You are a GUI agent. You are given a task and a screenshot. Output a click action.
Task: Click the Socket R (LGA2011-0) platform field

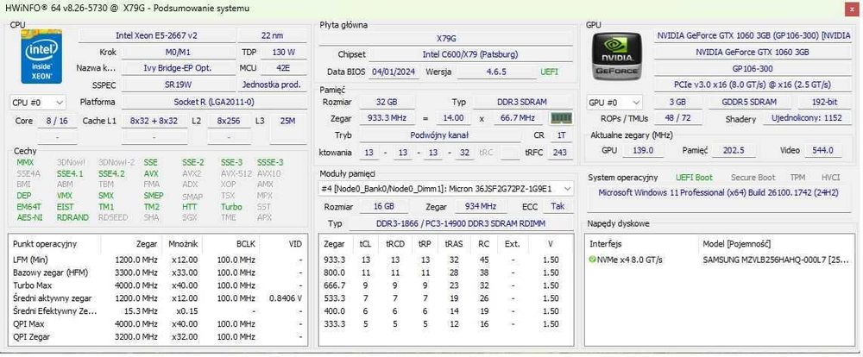[214, 103]
